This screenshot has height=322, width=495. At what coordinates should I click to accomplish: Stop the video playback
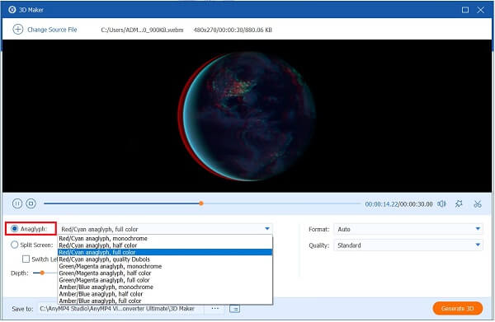[x=31, y=203]
